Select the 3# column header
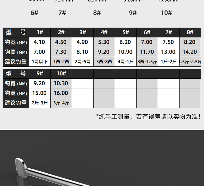 (83, 32)
